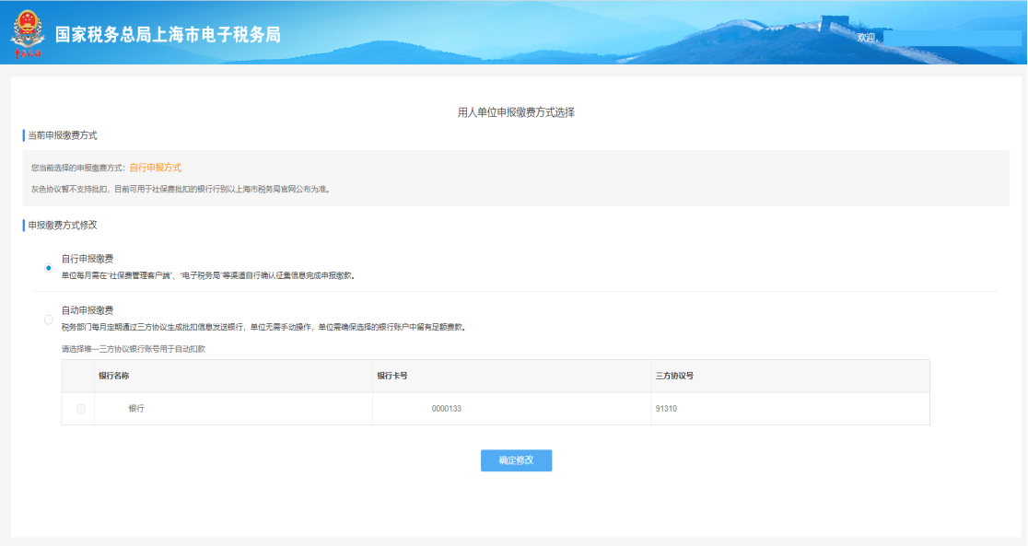The width and height of the screenshot is (1028, 546).
Task: Click the 银行卡号 column header
Action: pyautogui.click(x=393, y=376)
